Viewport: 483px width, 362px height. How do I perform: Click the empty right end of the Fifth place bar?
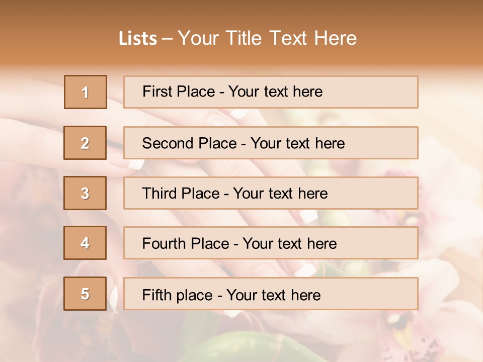pyautogui.click(x=377, y=294)
